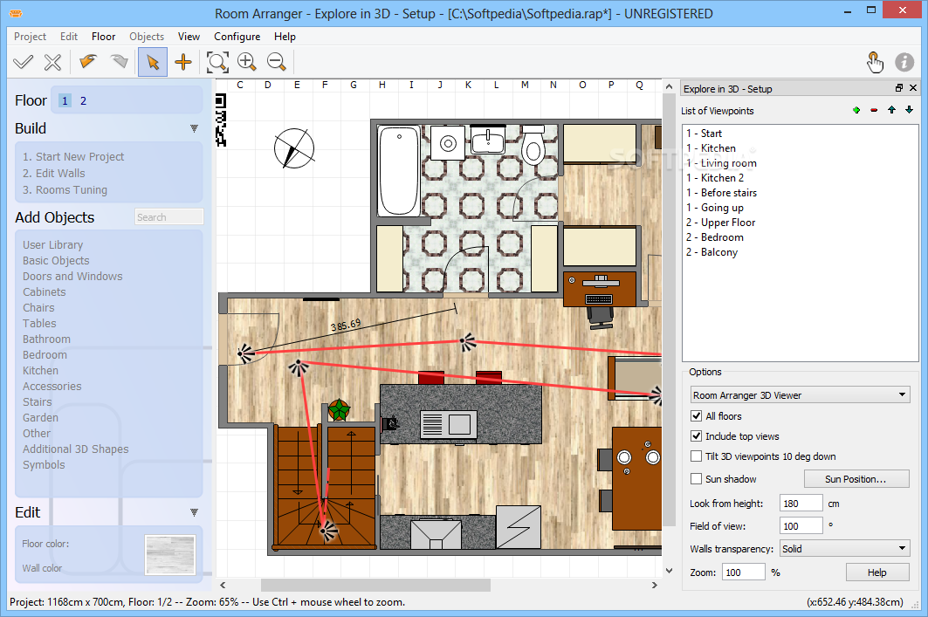Click the zoom-to-fit magnifier icon
The width and height of the screenshot is (928, 617).
pyautogui.click(x=217, y=62)
